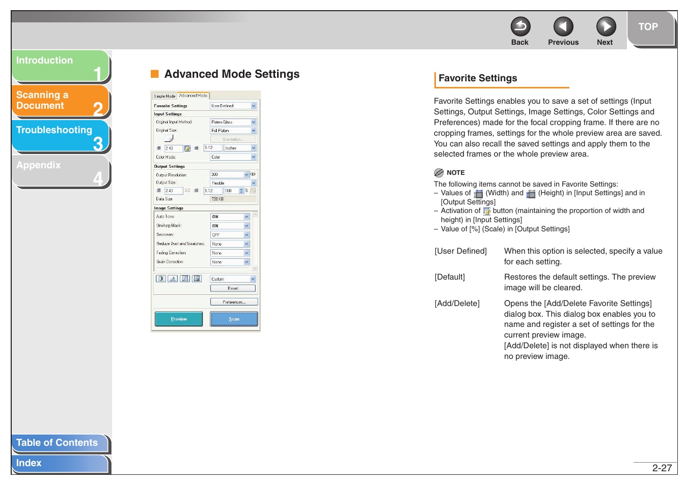The width and height of the screenshot is (688, 485).
Task: Select the Advanced Mode tab
Action: pyautogui.click(x=193, y=95)
